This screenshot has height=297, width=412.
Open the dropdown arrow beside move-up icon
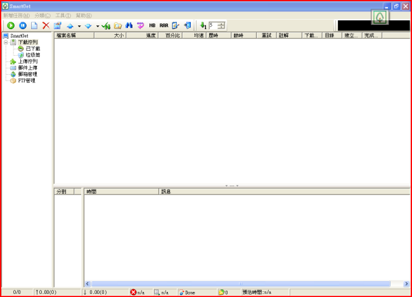tap(79, 26)
